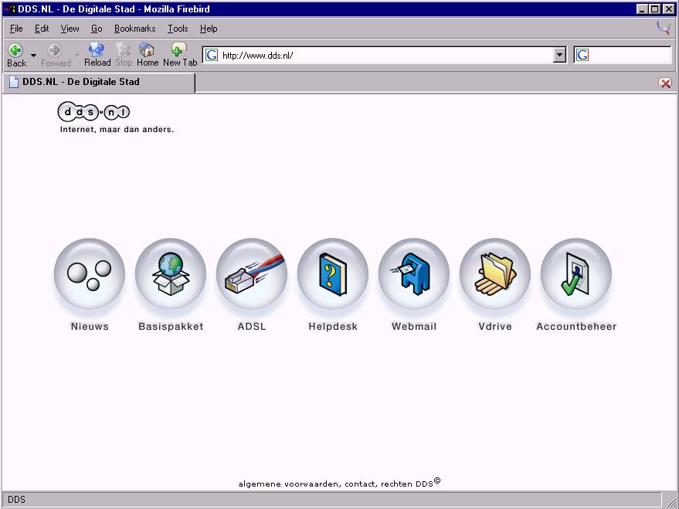Open the File menu
Image resolution: width=679 pixels, height=509 pixels.
click(x=16, y=29)
